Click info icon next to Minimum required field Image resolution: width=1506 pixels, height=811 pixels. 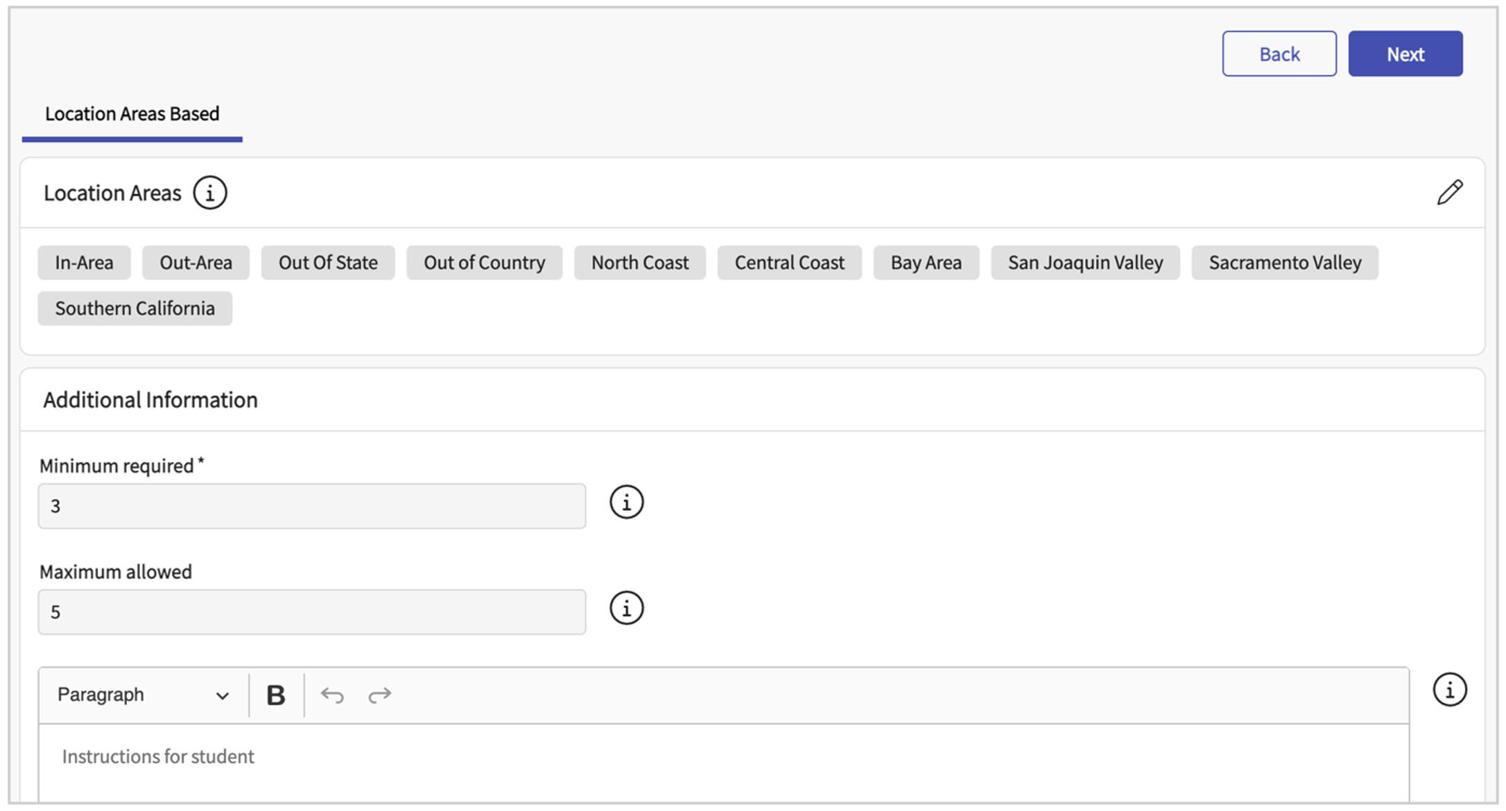(626, 502)
